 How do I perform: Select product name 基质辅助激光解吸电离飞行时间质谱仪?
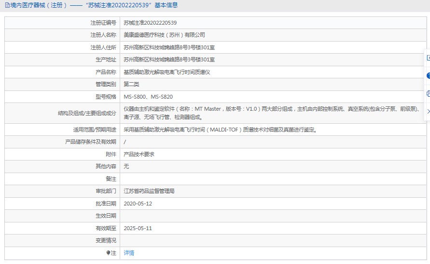[x=166, y=72]
